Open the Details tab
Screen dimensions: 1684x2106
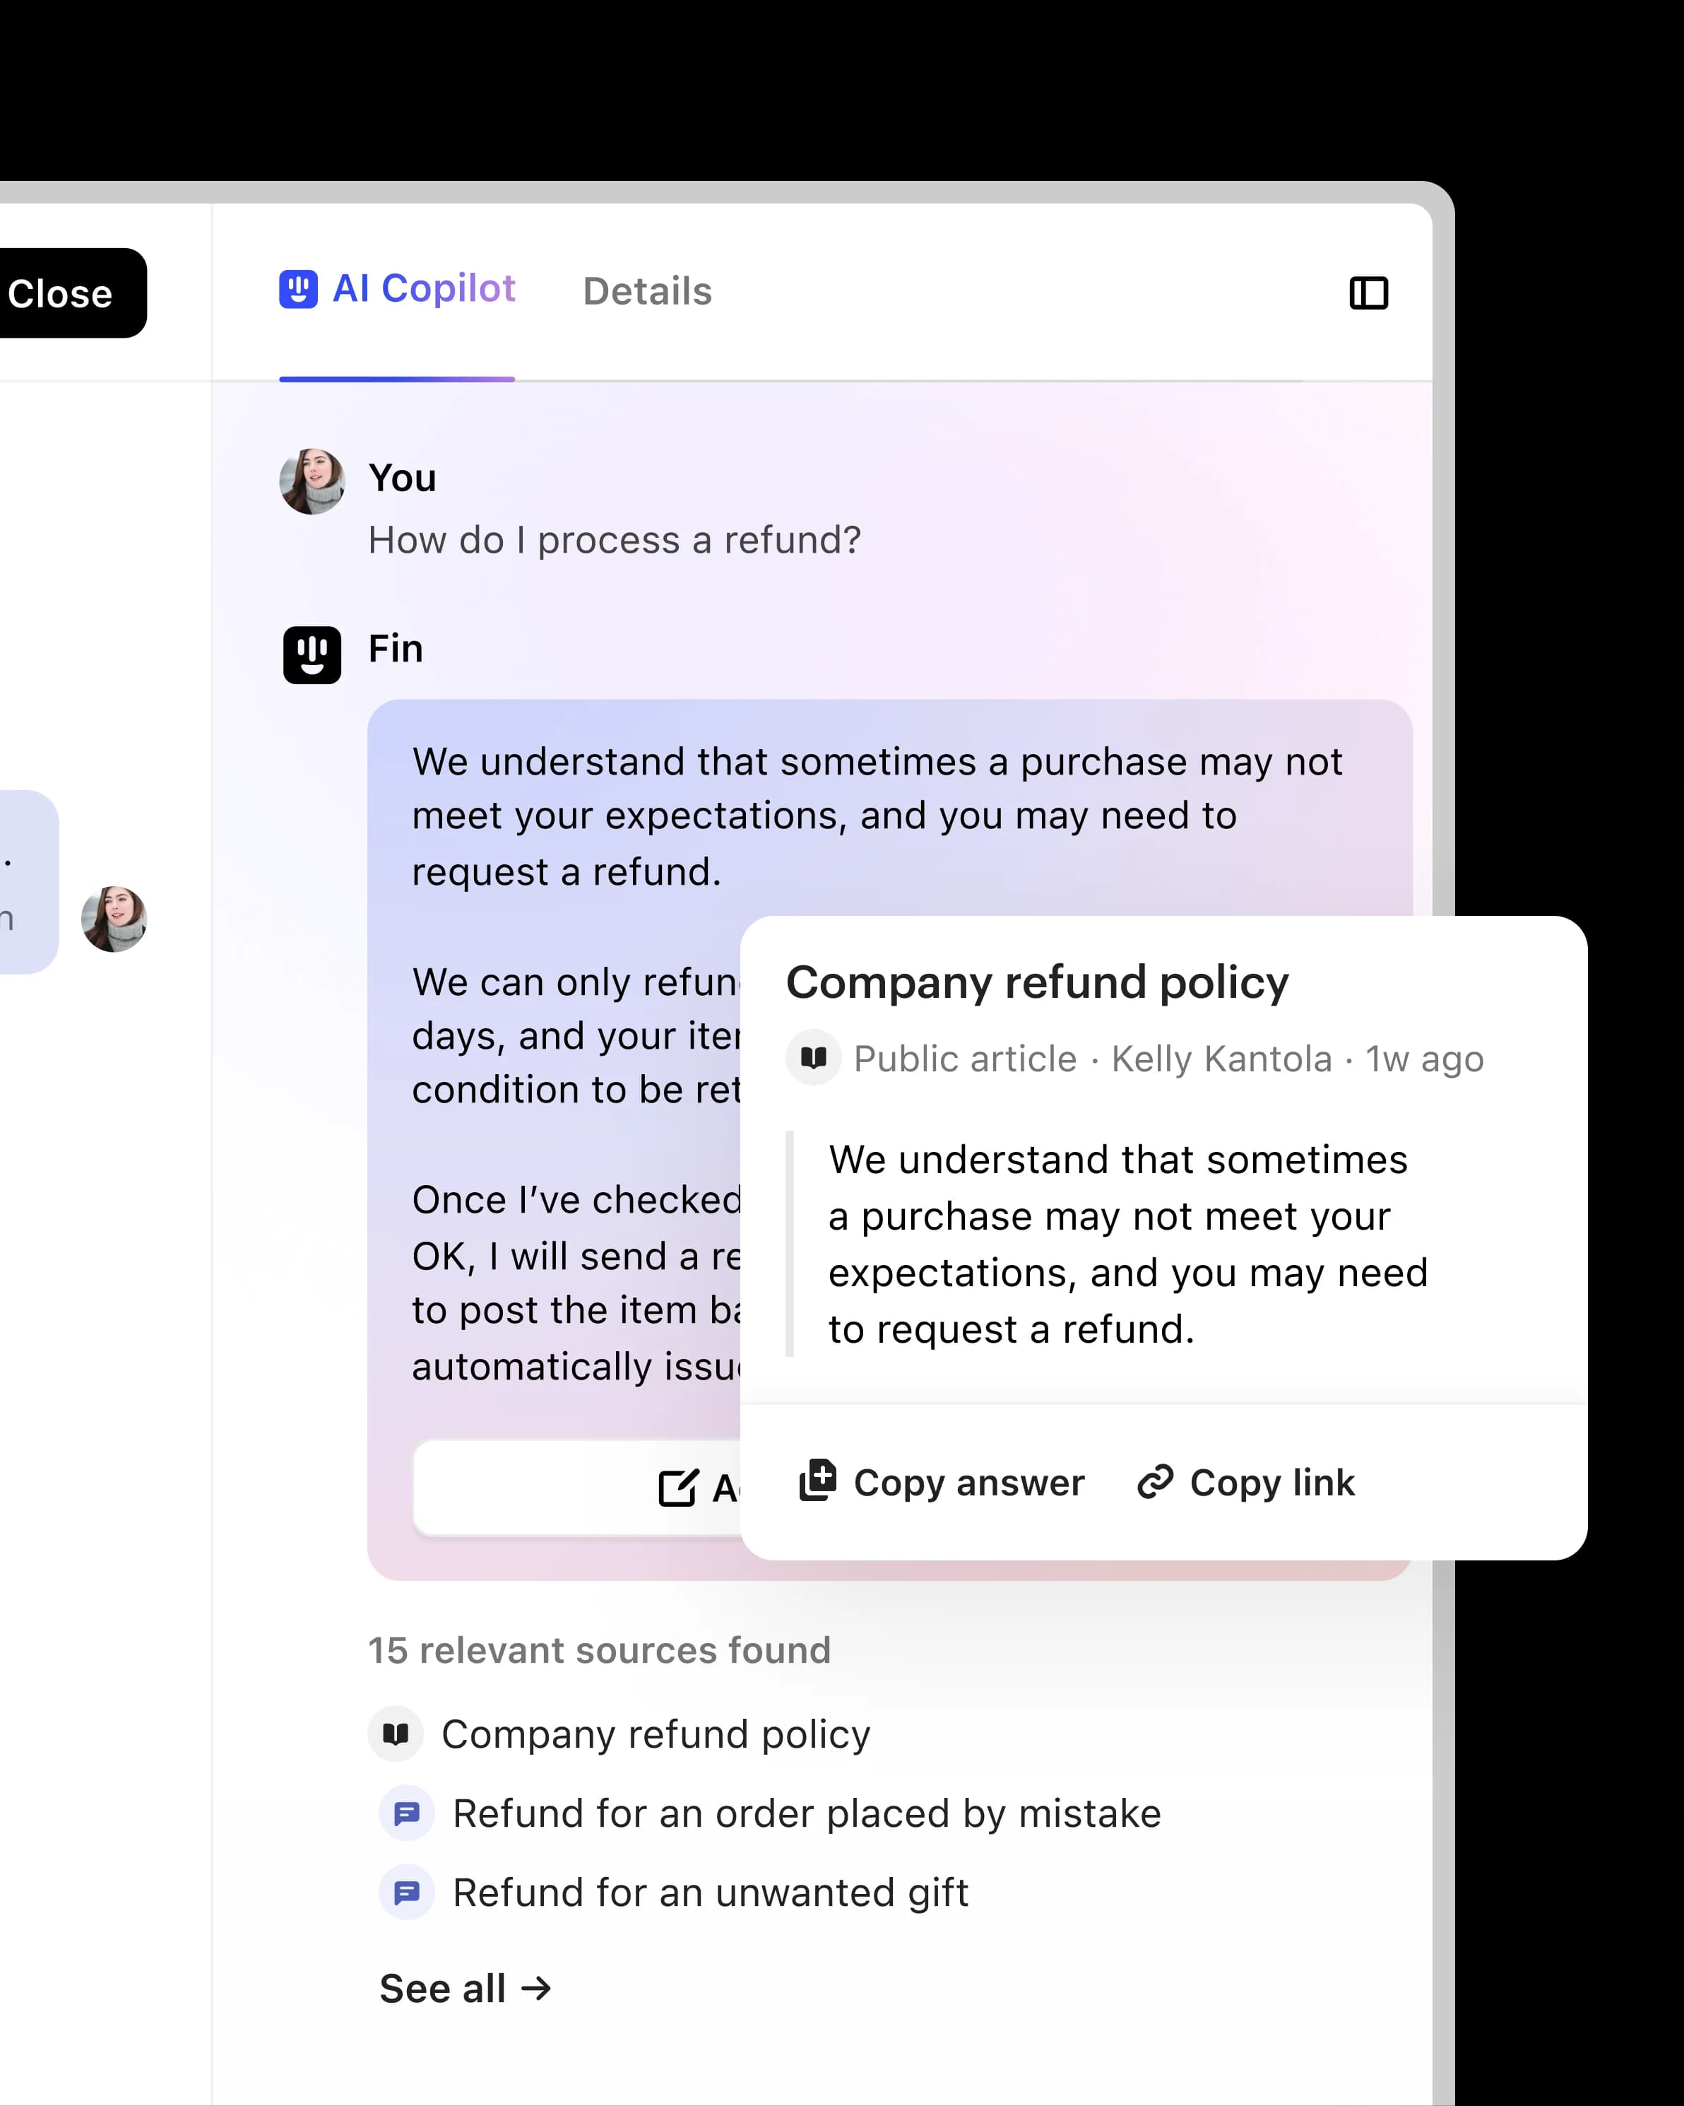(x=647, y=291)
